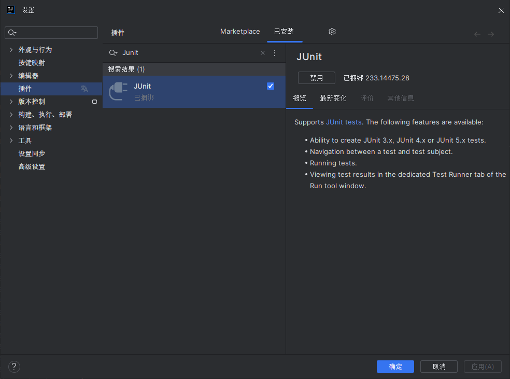Image resolution: width=510 pixels, height=379 pixels.
Task: Click the 应用(A) button
Action: click(x=483, y=367)
